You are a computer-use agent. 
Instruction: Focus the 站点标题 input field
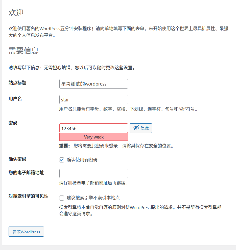(94, 84)
